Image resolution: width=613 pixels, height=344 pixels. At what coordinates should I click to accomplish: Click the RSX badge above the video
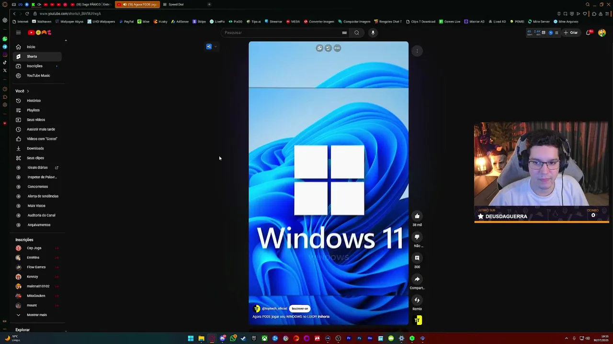click(x=337, y=48)
